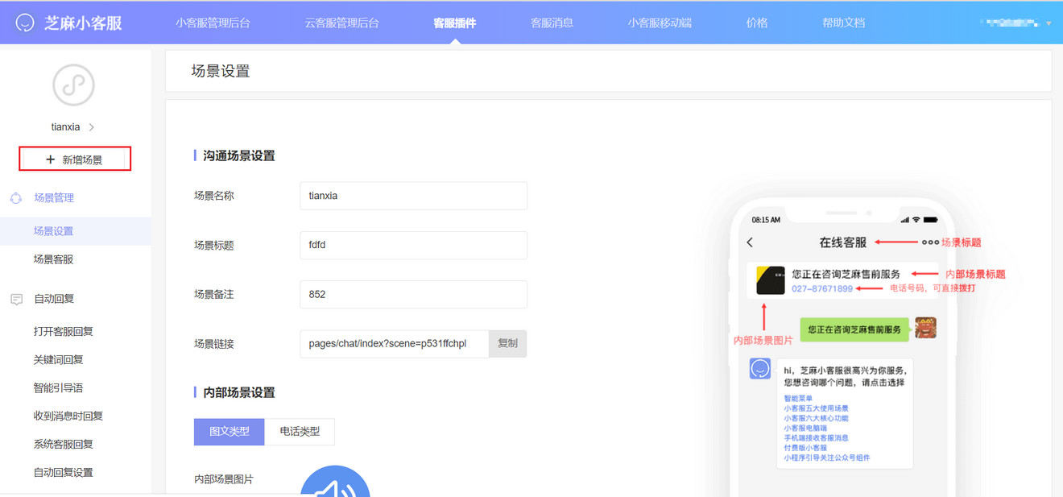Click the green 您正在咨询芝麻售前服务 bubble
The width and height of the screenshot is (1063, 497).
pos(856,329)
